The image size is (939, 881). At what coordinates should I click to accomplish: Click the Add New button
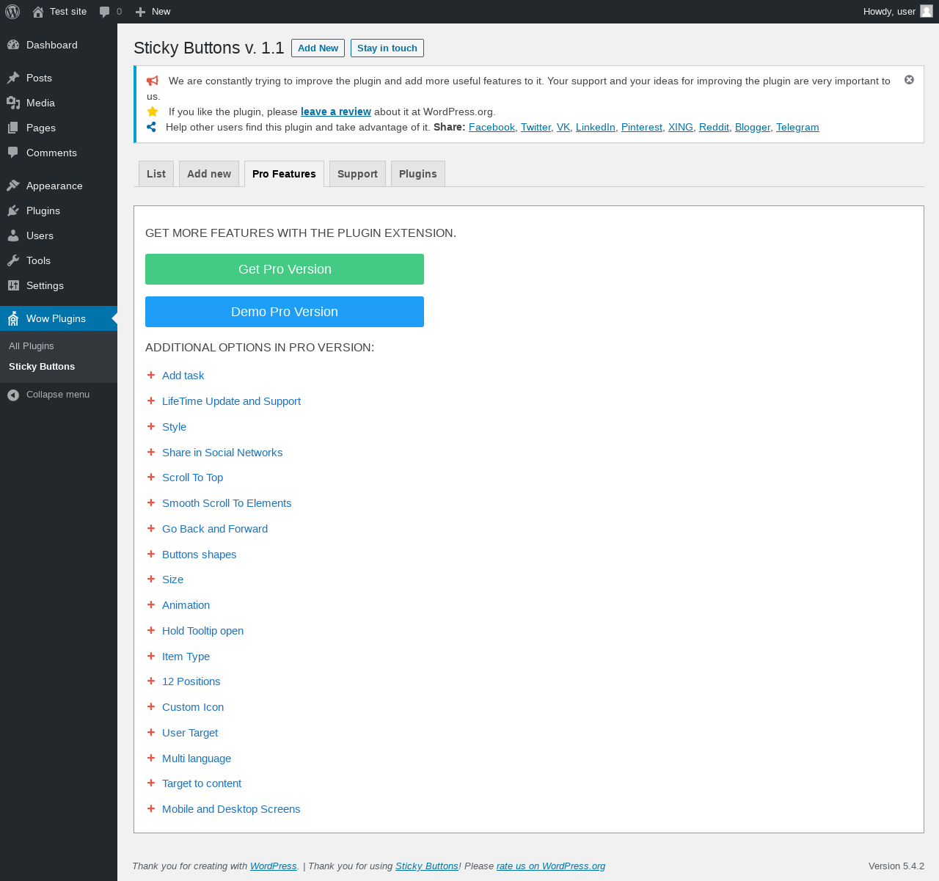point(318,48)
